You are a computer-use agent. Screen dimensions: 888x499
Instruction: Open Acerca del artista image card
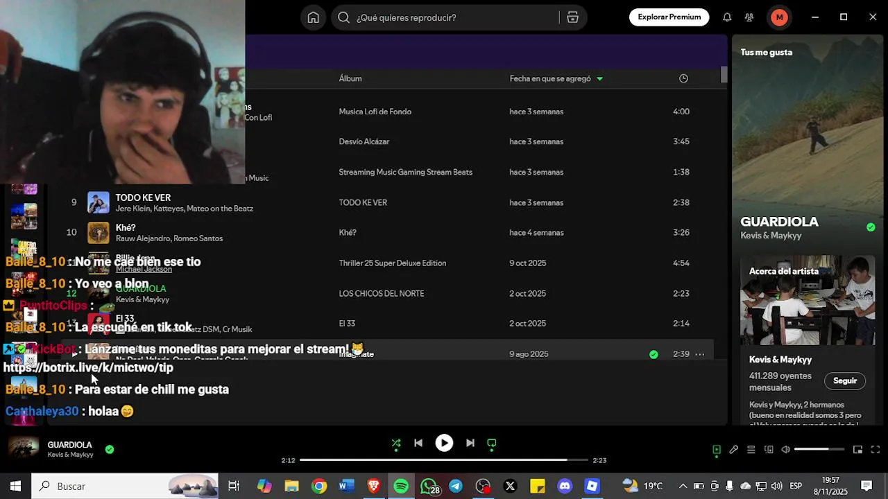click(808, 301)
